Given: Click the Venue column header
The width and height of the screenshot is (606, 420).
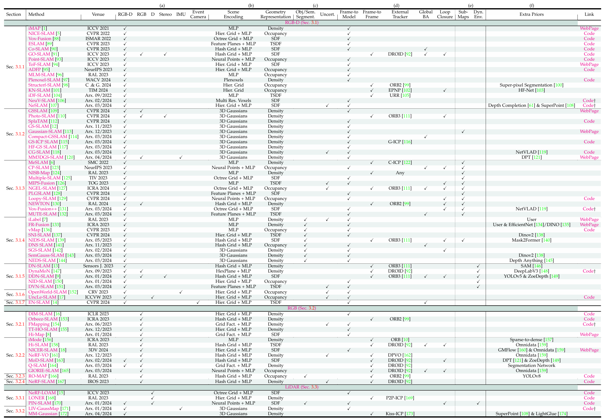Looking at the screenshot, I should [98, 14].
